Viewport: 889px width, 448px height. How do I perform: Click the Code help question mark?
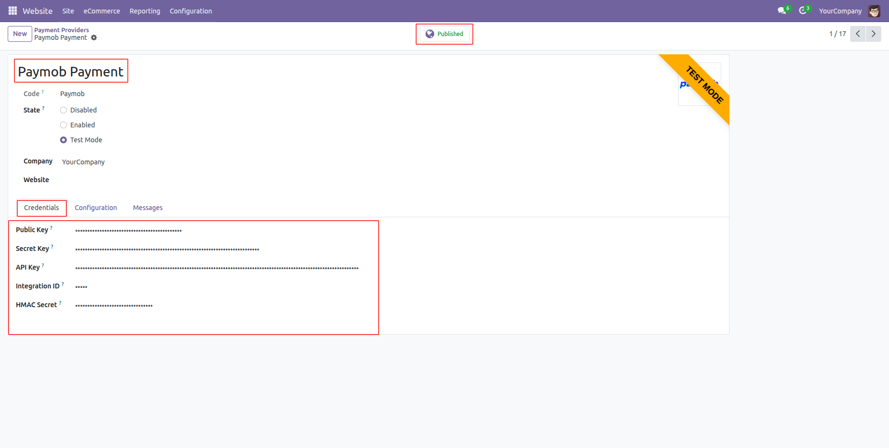pyautogui.click(x=43, y=91)
